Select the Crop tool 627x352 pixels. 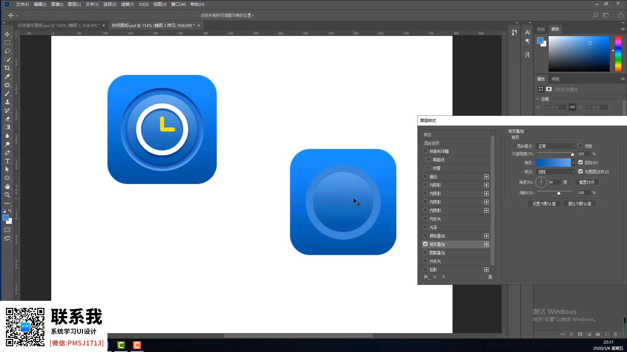click(7, 68)
